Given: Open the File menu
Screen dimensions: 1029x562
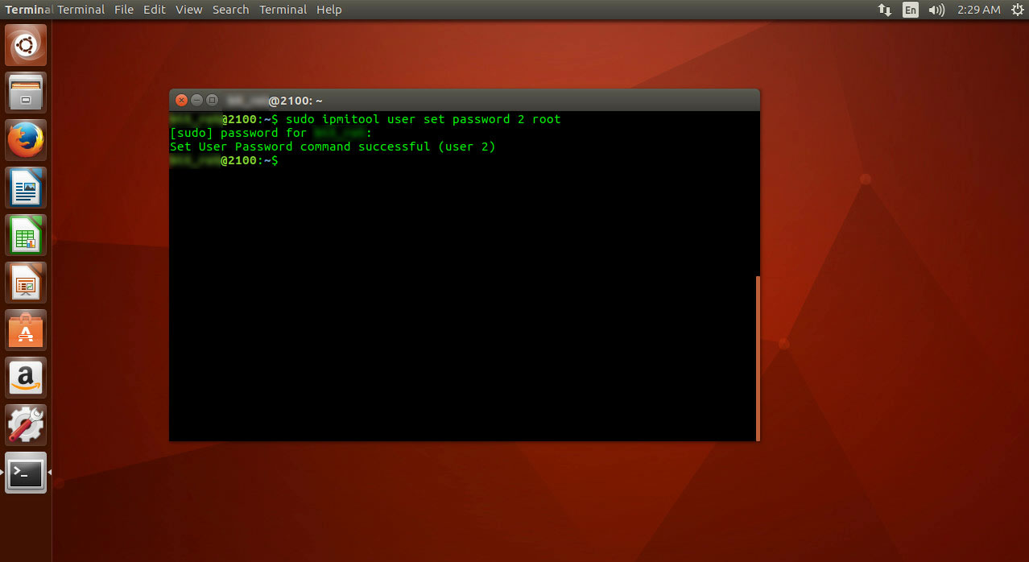Looking at the screenshot, I should tap(124, 10).
